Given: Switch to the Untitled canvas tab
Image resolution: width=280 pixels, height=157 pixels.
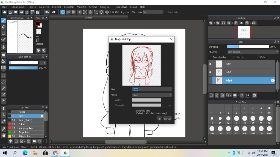Looking at the screenshot, I should (89, 18).
